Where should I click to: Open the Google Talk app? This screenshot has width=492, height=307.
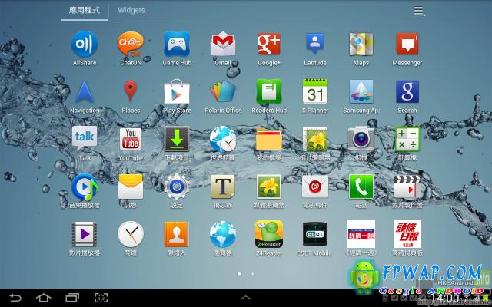click(x=85, y=140)
